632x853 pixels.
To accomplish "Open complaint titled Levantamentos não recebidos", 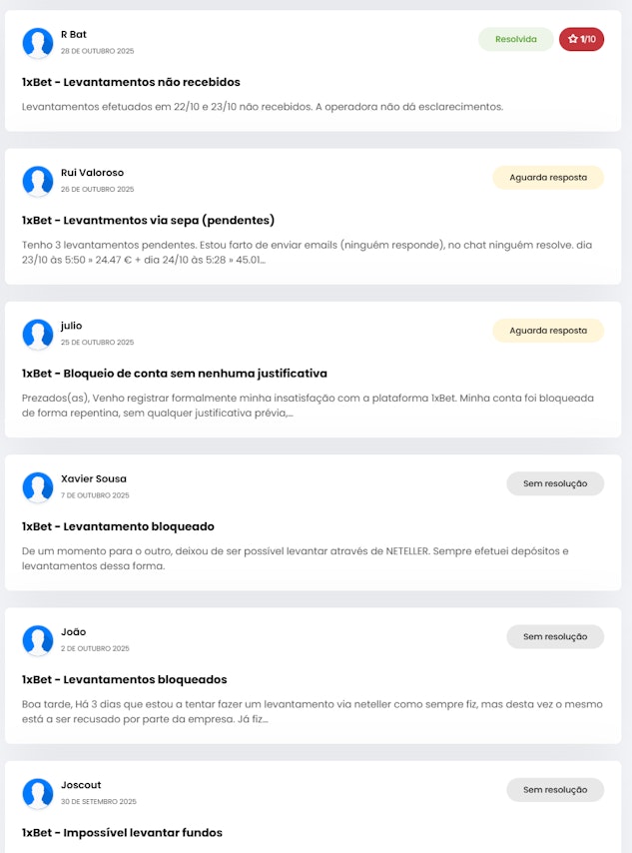I will tap(129, 82).
